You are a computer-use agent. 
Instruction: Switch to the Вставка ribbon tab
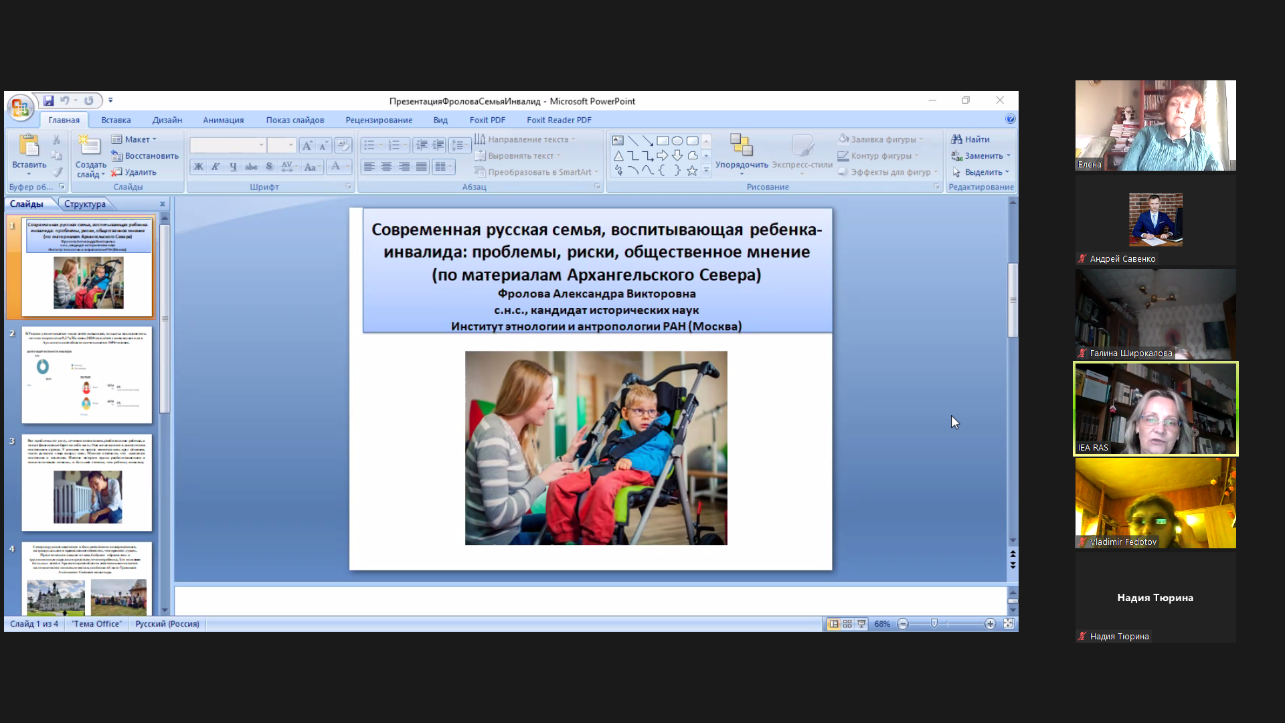point(116,120)
